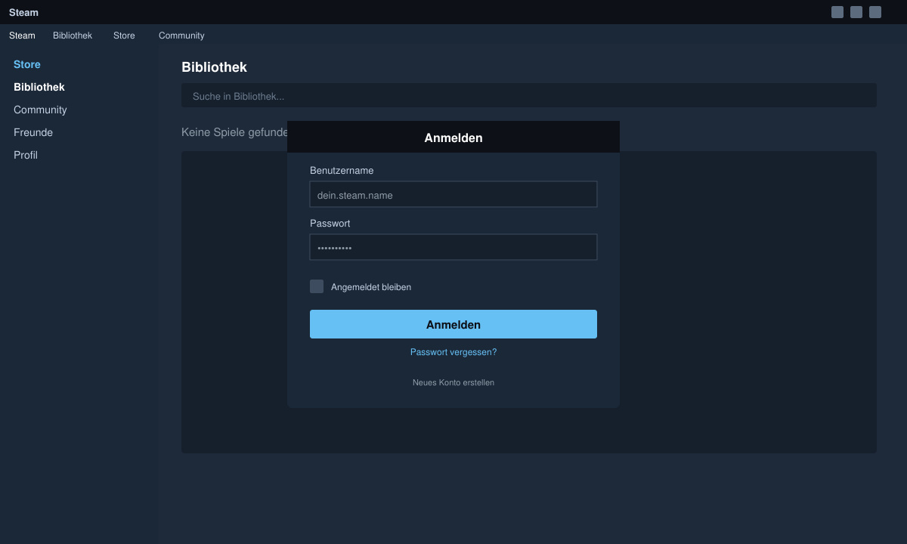Click the Benutzername input field
This screenshot has width=907, height=544.
tap(453, 194)
